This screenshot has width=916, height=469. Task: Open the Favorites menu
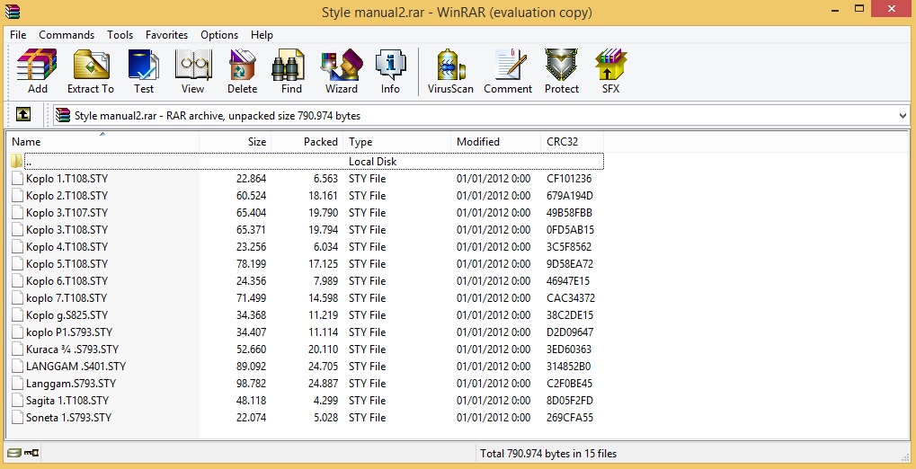coord(166,35)
